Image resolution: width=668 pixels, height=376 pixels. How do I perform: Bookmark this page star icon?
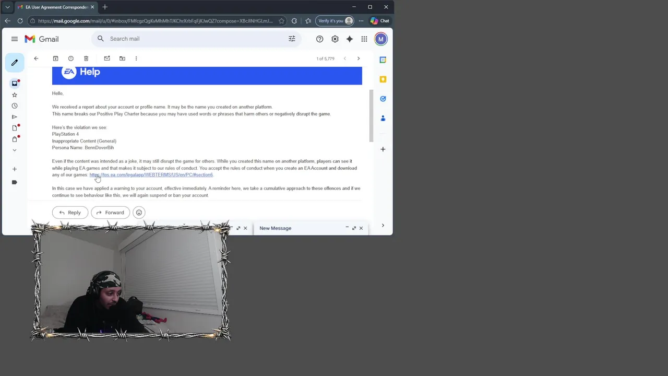(281, 21)
